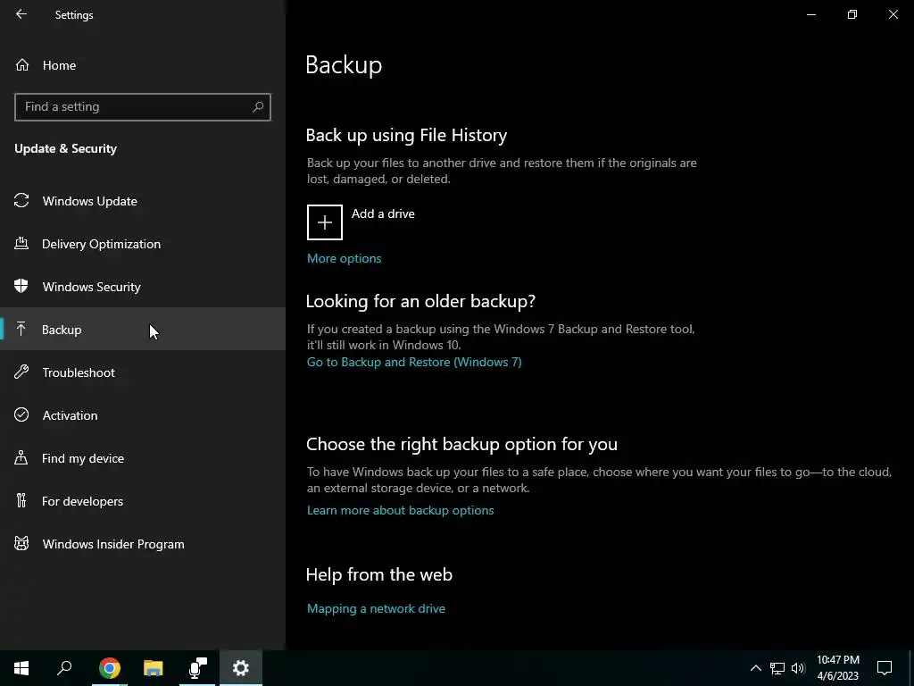This screenshot has width=914, height=686.
Task: Click the Troubleshoot wrench icon
Action: [21, 372]
